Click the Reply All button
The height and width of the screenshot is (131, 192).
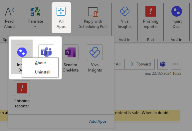pos(119,64)
